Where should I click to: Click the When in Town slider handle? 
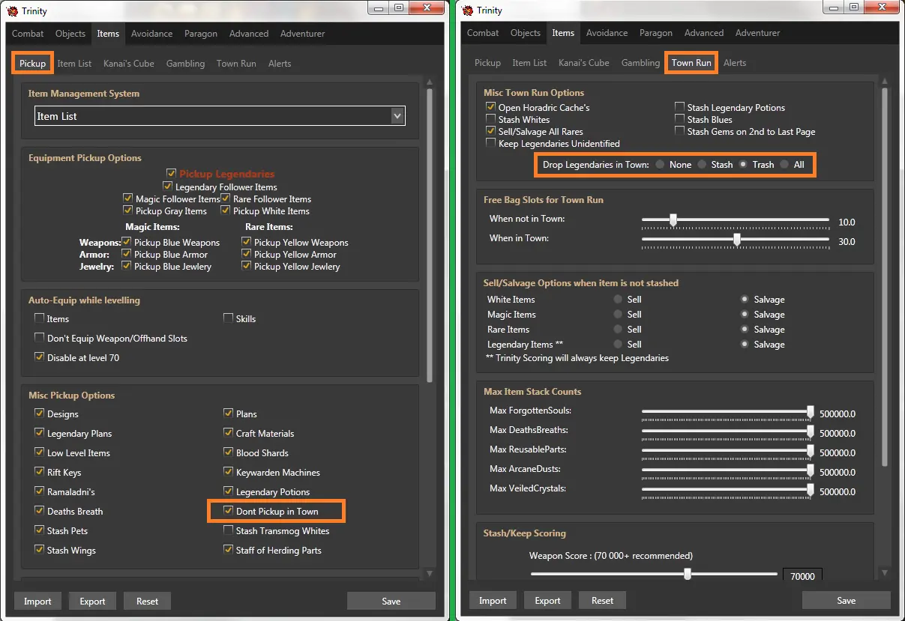[x=737, y=239]
